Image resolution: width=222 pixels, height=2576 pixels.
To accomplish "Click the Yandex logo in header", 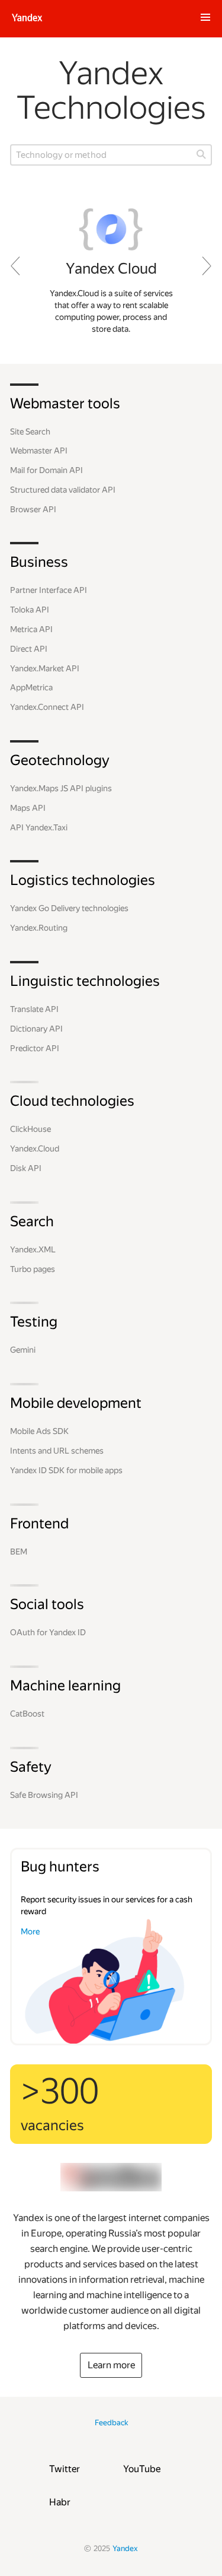I will [27, 18].
